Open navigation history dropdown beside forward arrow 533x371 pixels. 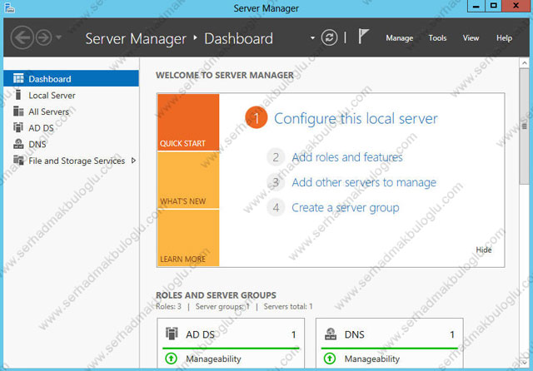58,37
